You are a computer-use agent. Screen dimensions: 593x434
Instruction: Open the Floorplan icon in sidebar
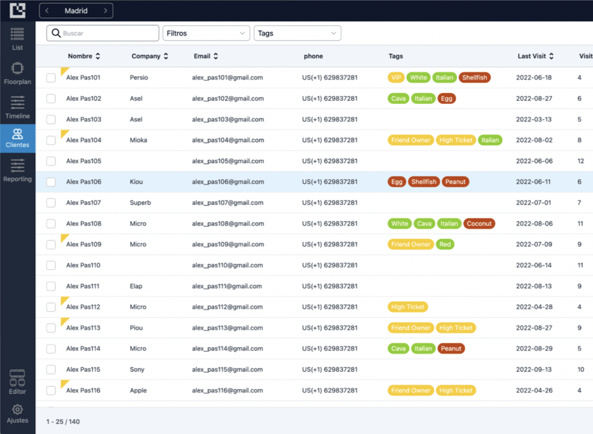tap(17, 68)
